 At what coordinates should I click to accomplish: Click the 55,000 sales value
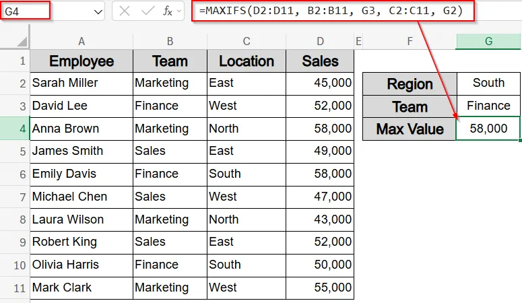click(x=320, y=288)
